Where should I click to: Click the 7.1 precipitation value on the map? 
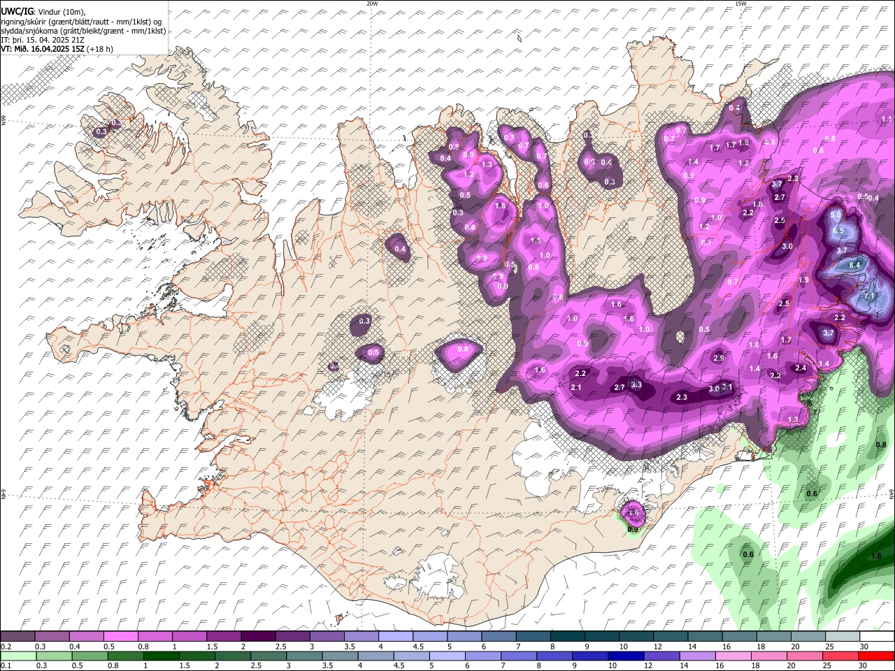click(869, 296)
